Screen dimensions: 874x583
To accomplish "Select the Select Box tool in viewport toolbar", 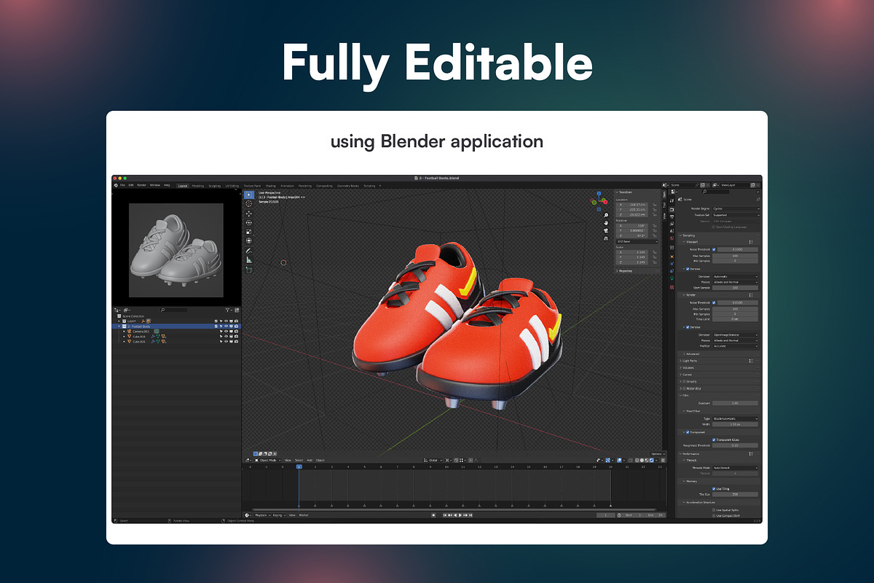I will (249, 195).
